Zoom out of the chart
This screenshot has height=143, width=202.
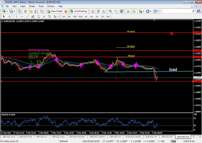tap(116, 11)
